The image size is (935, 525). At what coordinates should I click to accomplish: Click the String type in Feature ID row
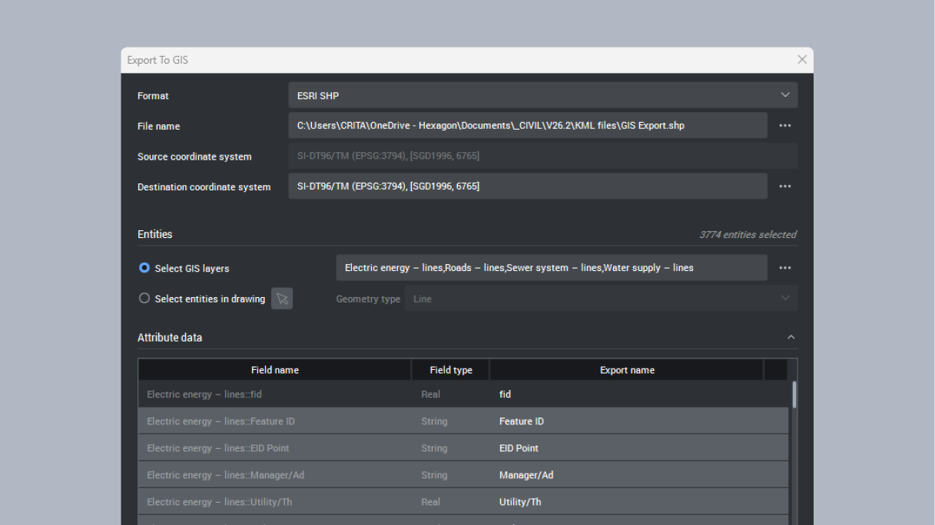point(434,421)
